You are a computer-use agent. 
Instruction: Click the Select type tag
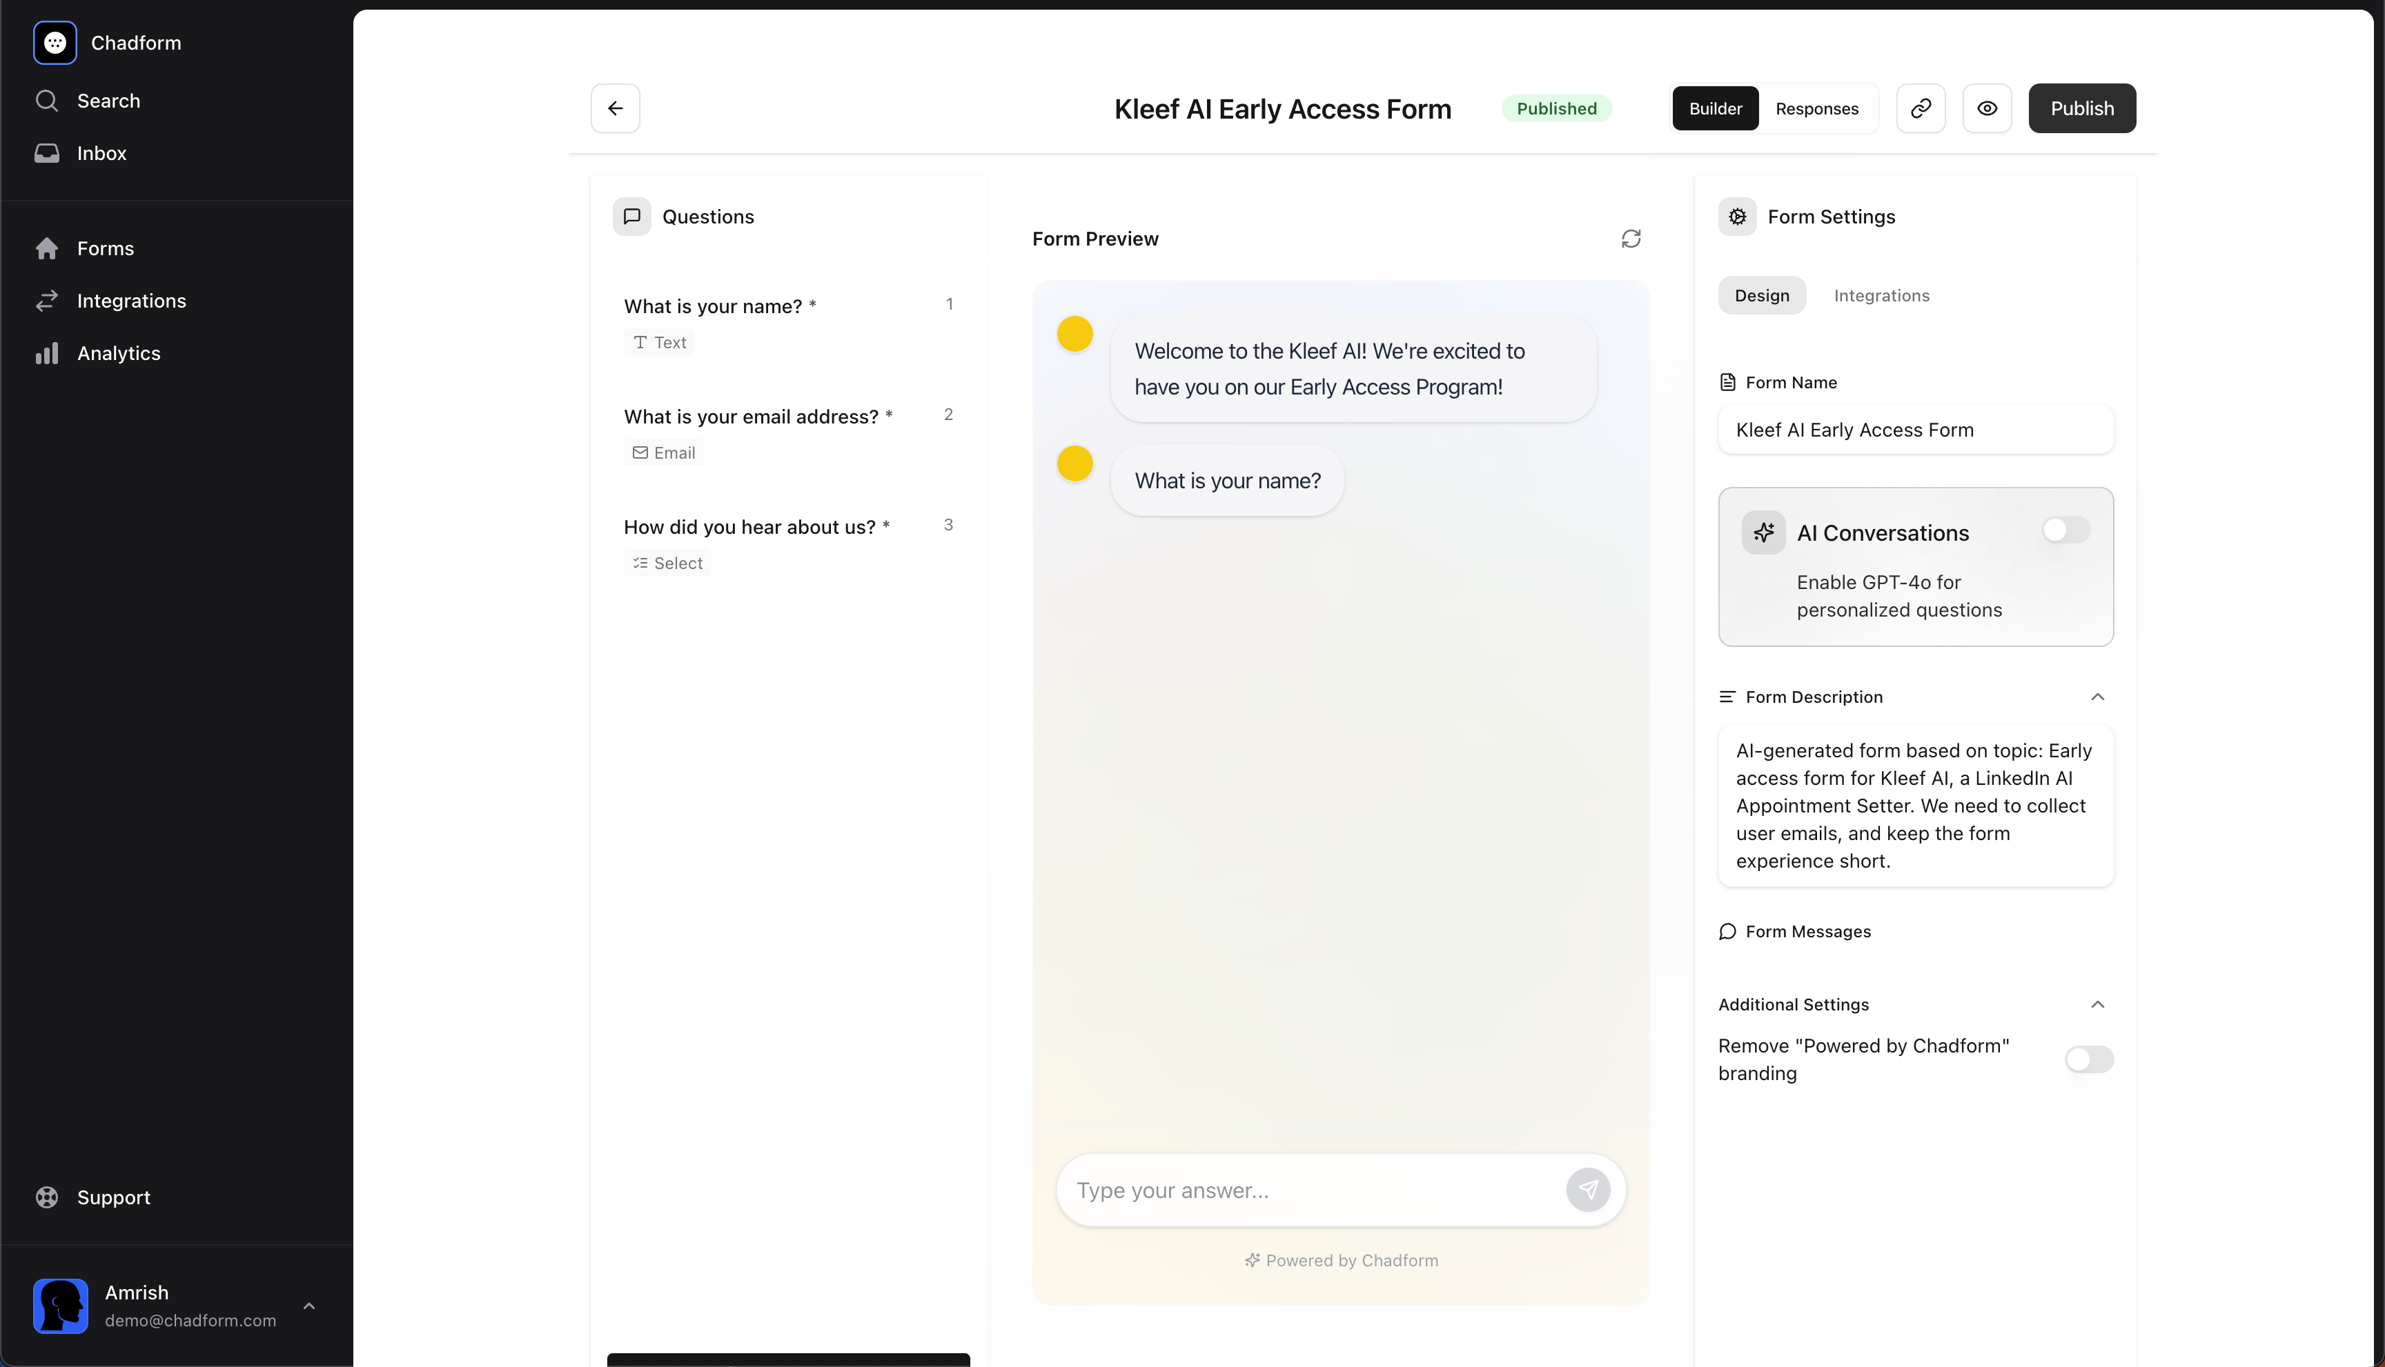(667, 563)
